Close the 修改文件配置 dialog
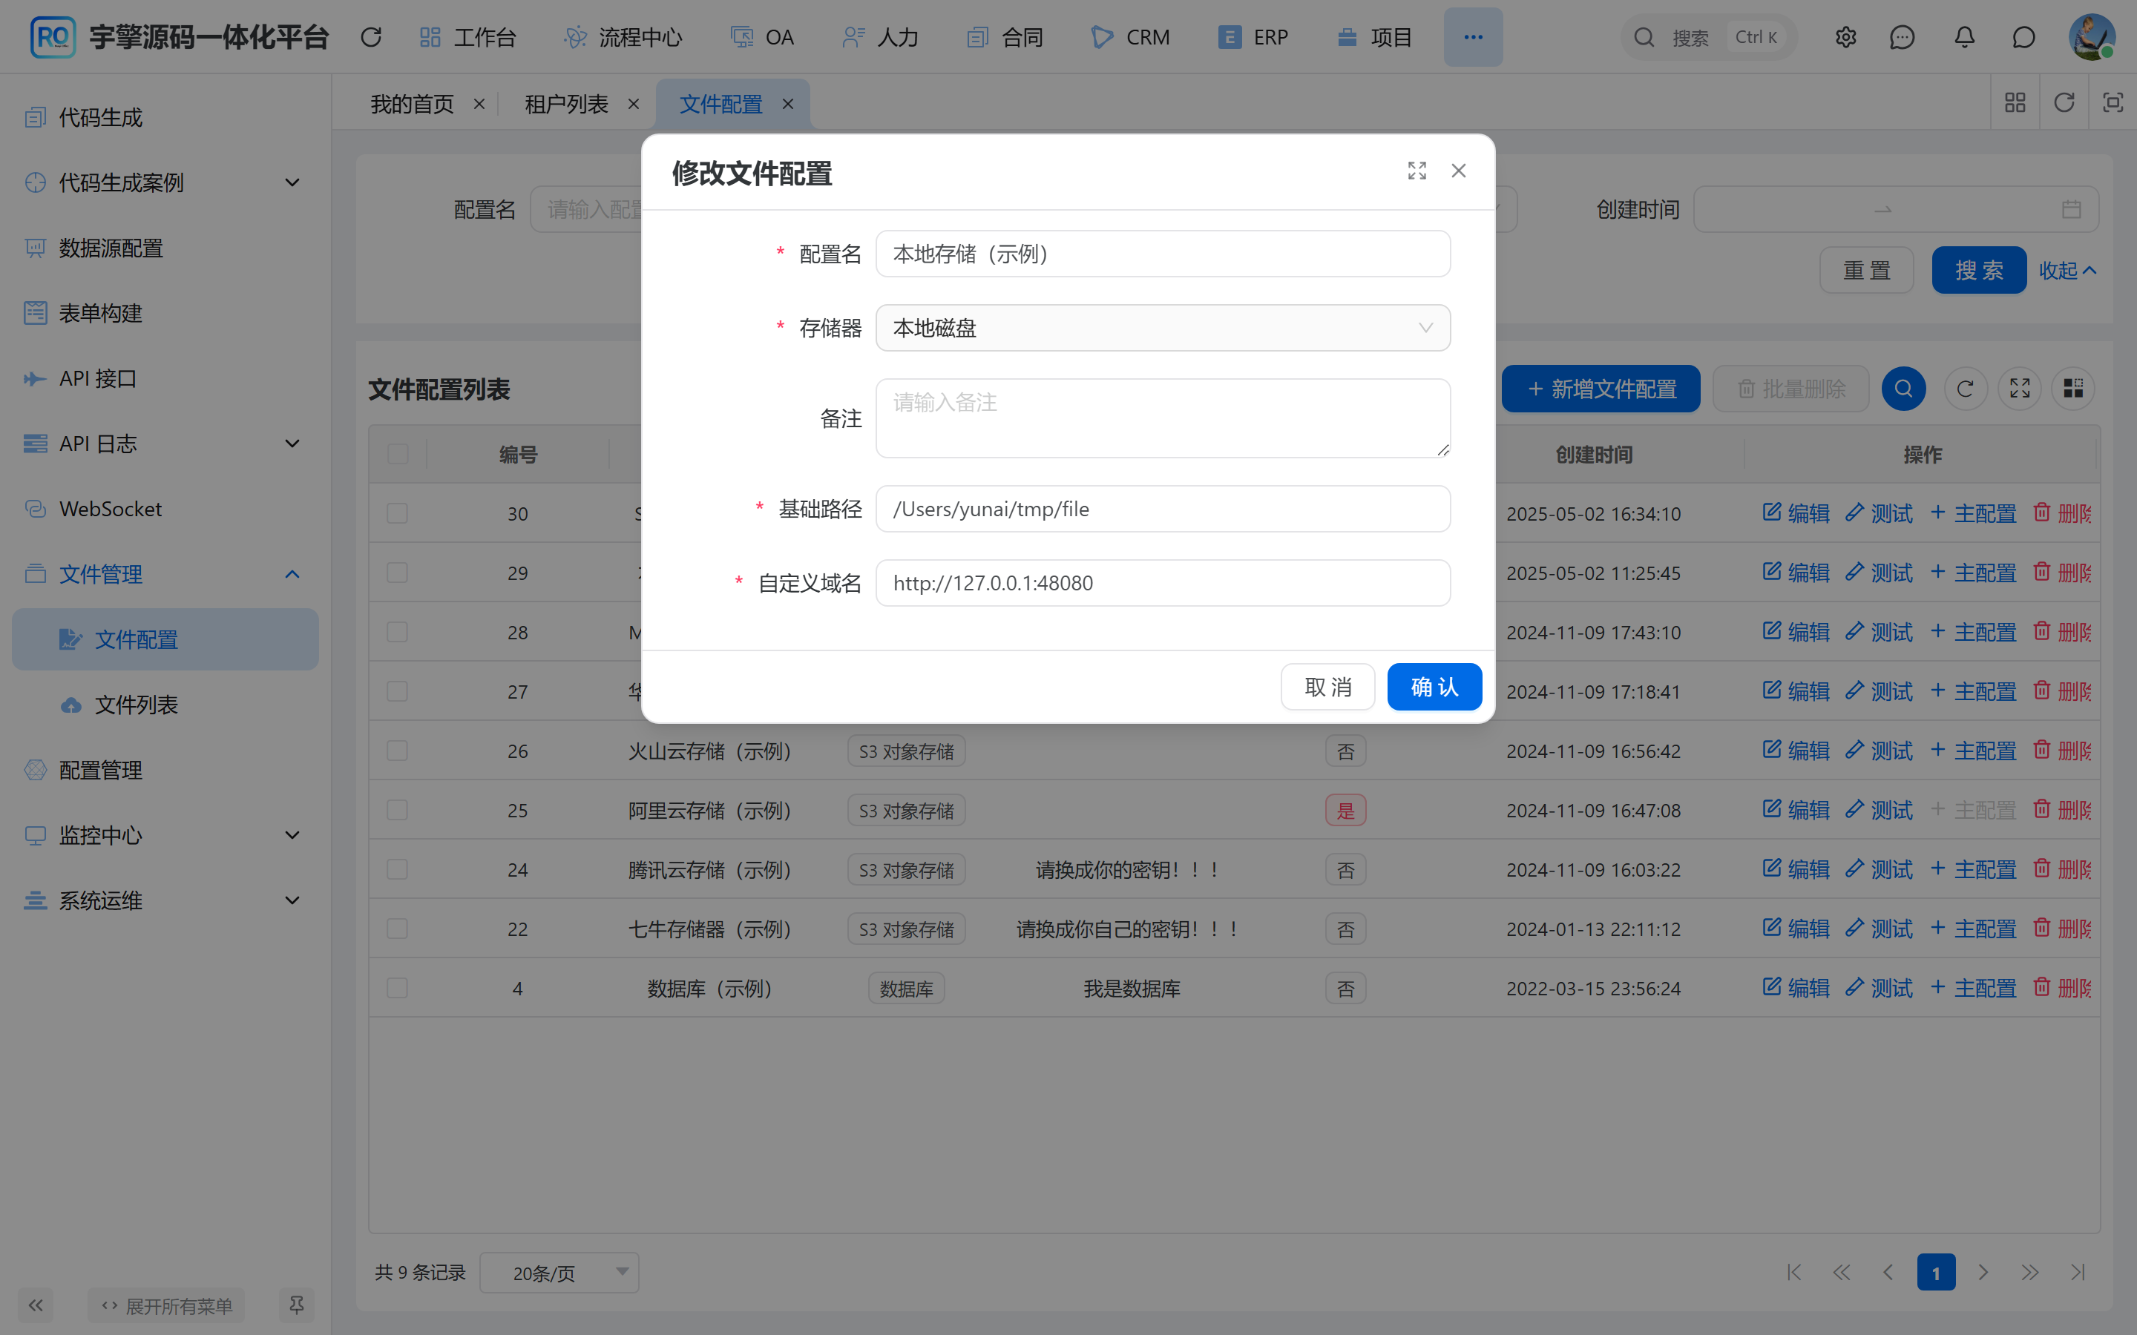This screenshot has width=2137, height=1335. 1459,171
